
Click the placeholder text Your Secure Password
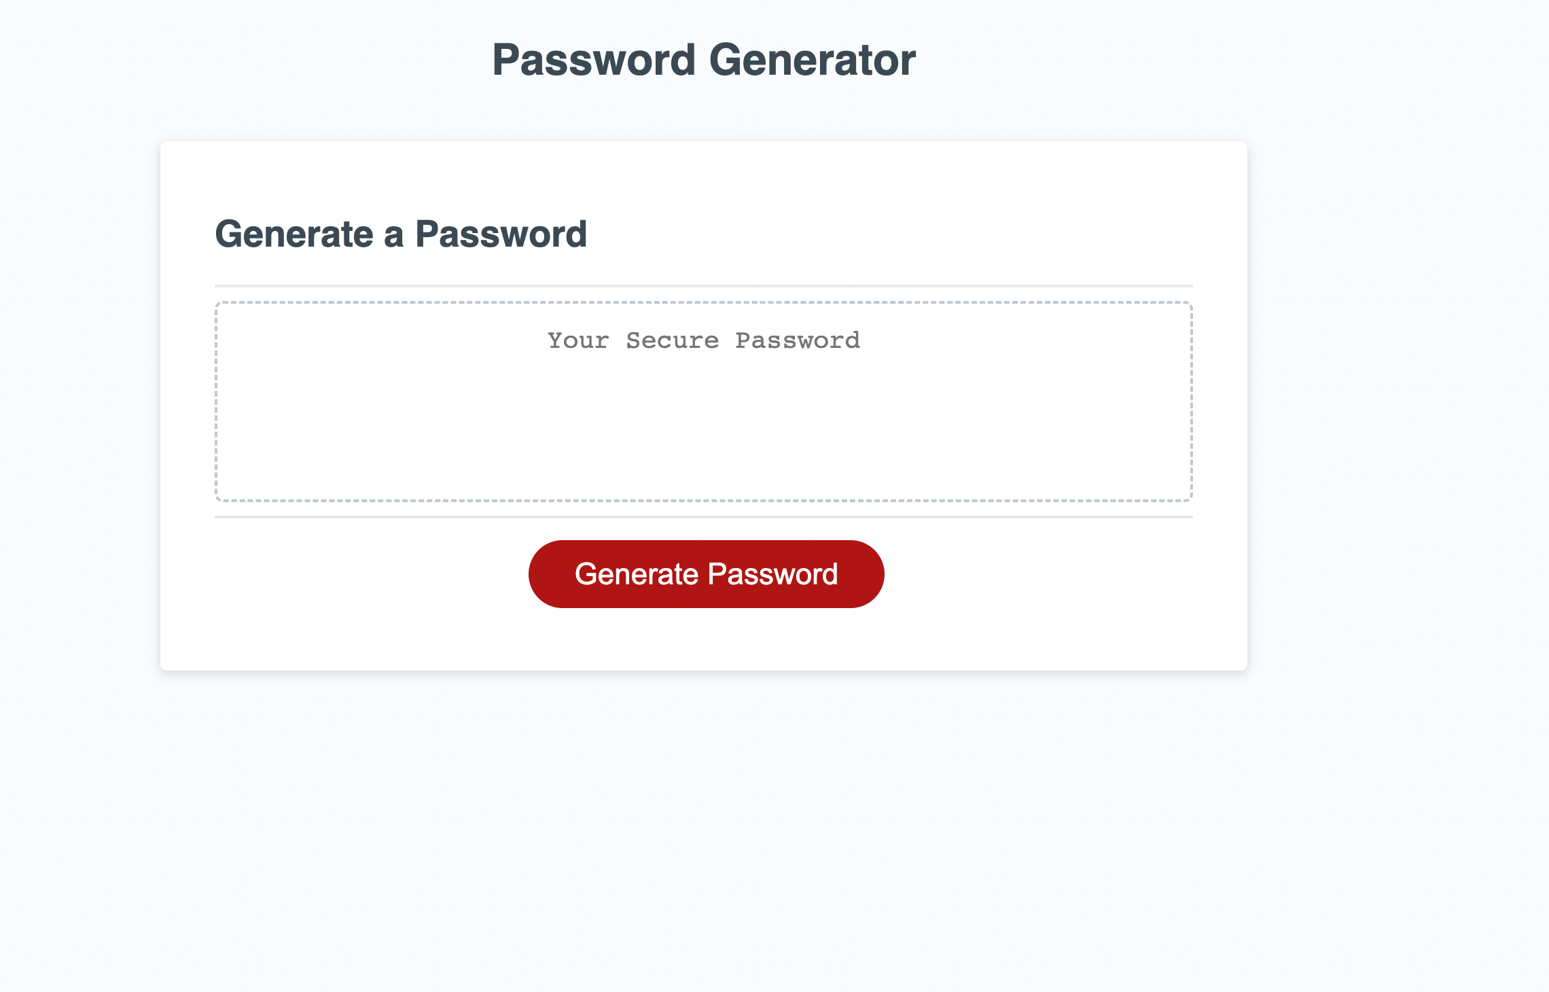(x=703, y=340)
